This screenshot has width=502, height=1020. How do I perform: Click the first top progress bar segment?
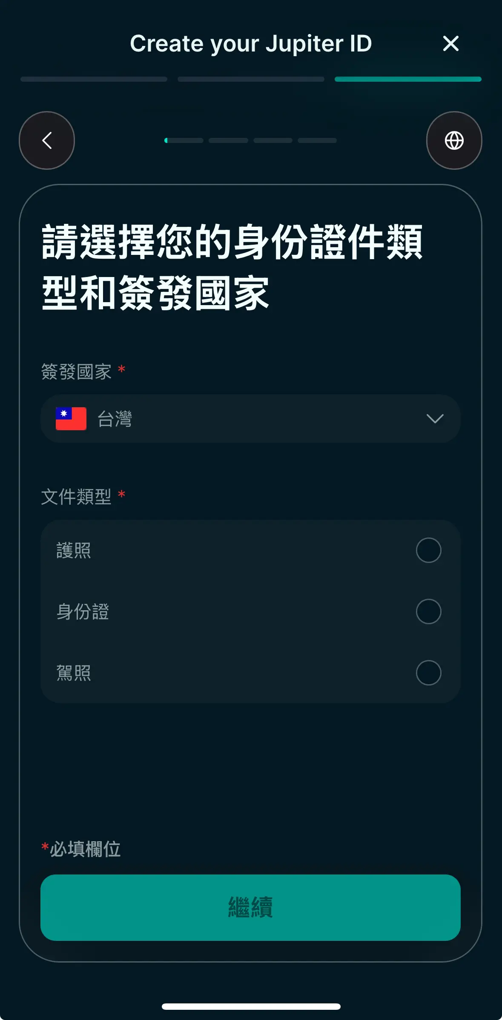[x=94, y=79]
